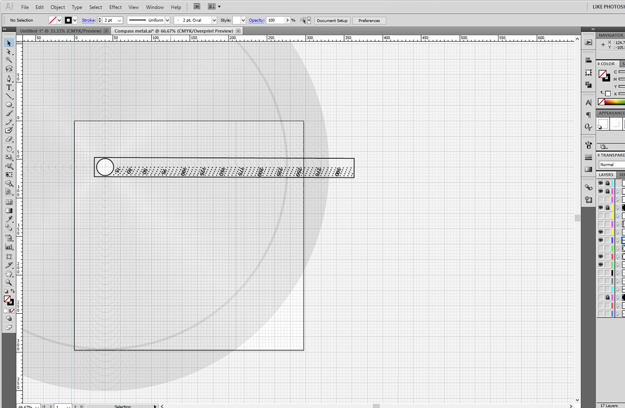Open the File menu
Image resolution: width=625 pixels, height=408 pixels.
pos(25,7)
